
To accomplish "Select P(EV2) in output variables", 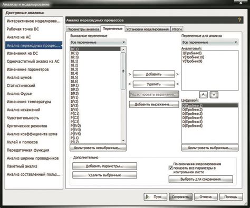I will pos(95,126).
